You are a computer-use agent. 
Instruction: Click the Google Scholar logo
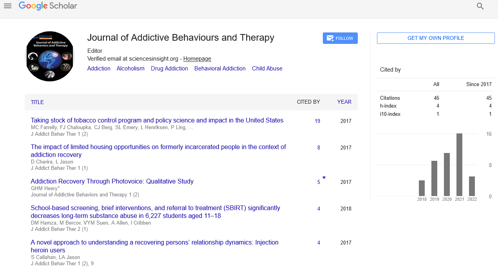48,6
